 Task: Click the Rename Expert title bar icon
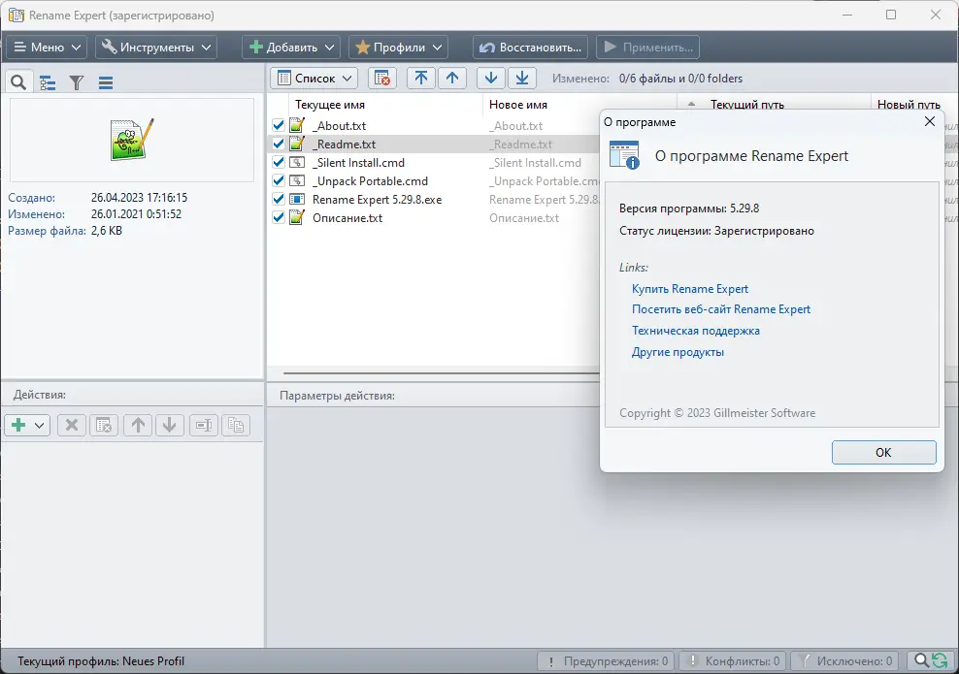pyautogui.click(x=16, y=16)
